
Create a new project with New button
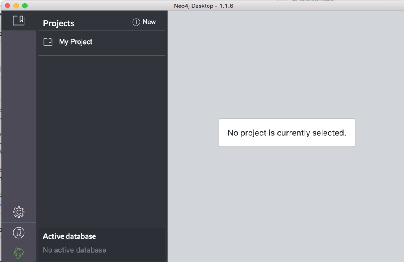(144, 22)
